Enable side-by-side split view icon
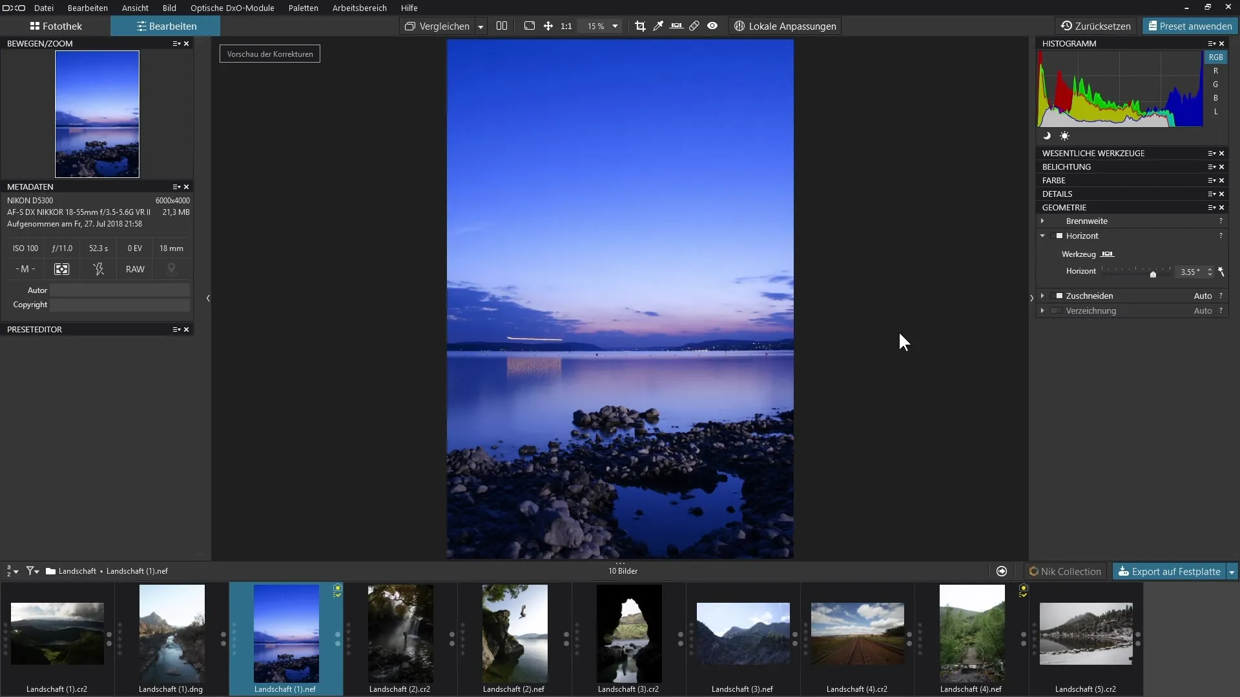 (x=502, y=26)
